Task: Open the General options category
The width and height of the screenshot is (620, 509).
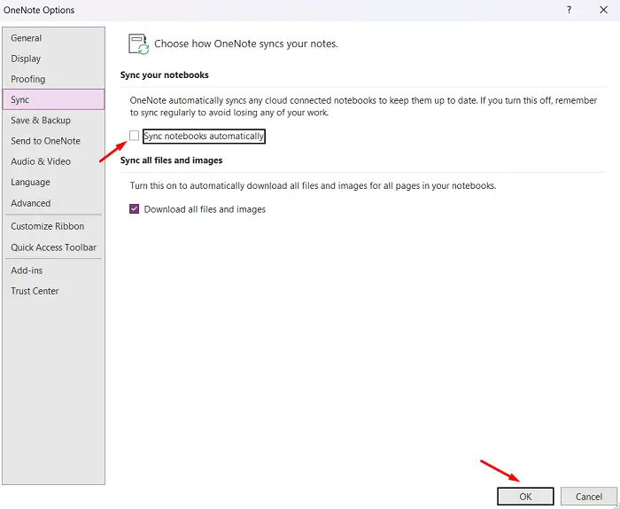Action: 53,38
